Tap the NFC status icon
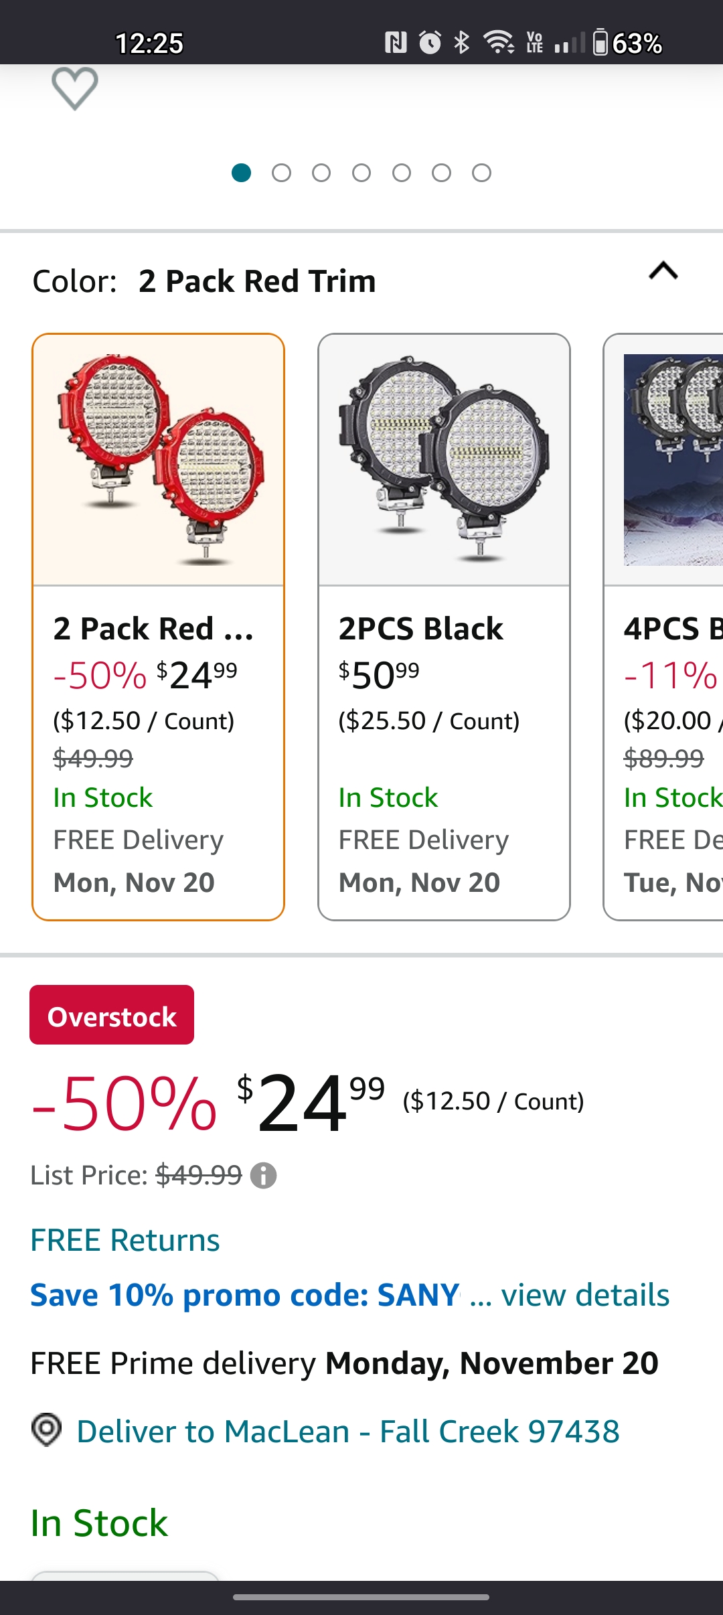 pyautogui.click(x=396, y=43)
